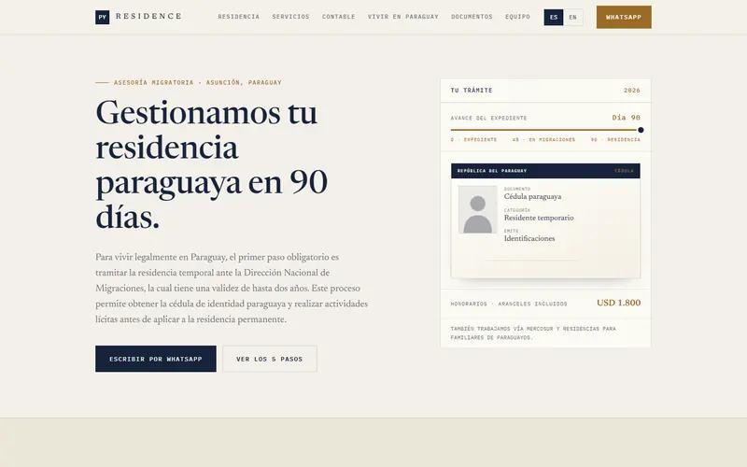Click the progress slider end handle
747x467 pixels.
(x=641, y=130)
